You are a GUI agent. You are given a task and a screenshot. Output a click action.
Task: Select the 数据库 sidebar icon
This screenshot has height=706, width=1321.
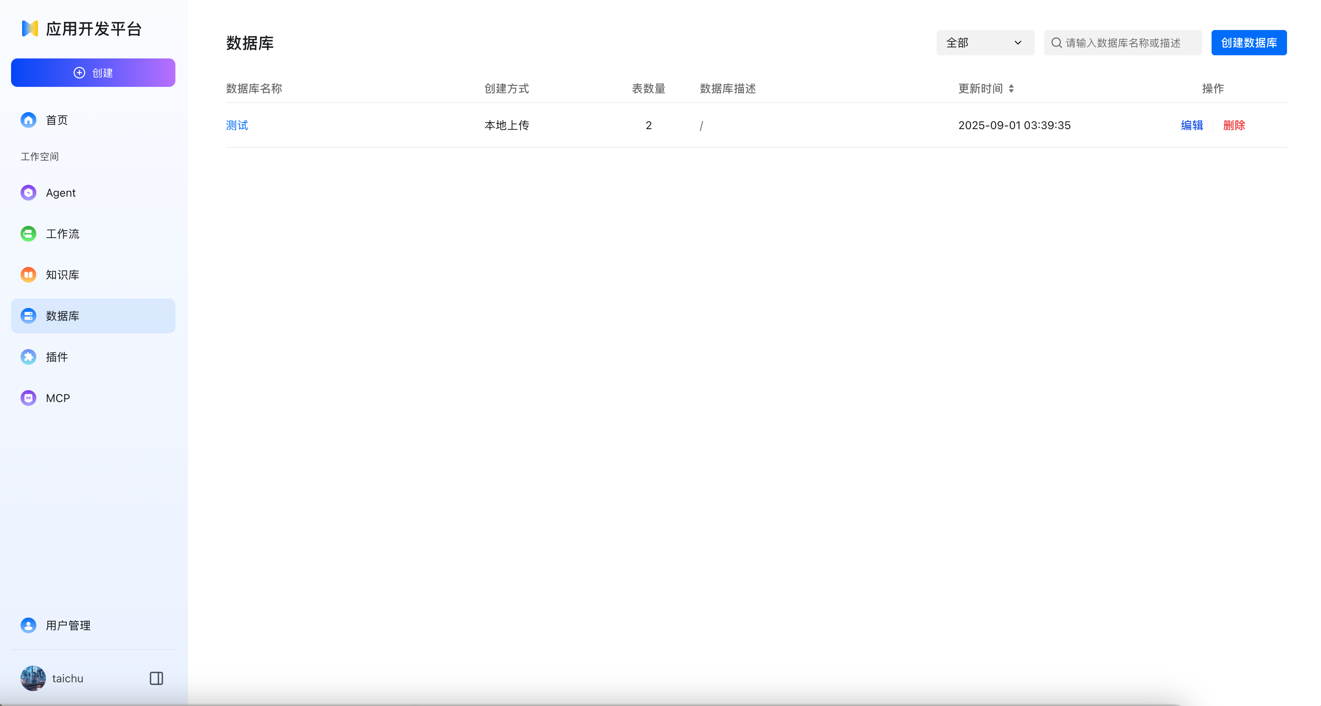tap(28, 316)
